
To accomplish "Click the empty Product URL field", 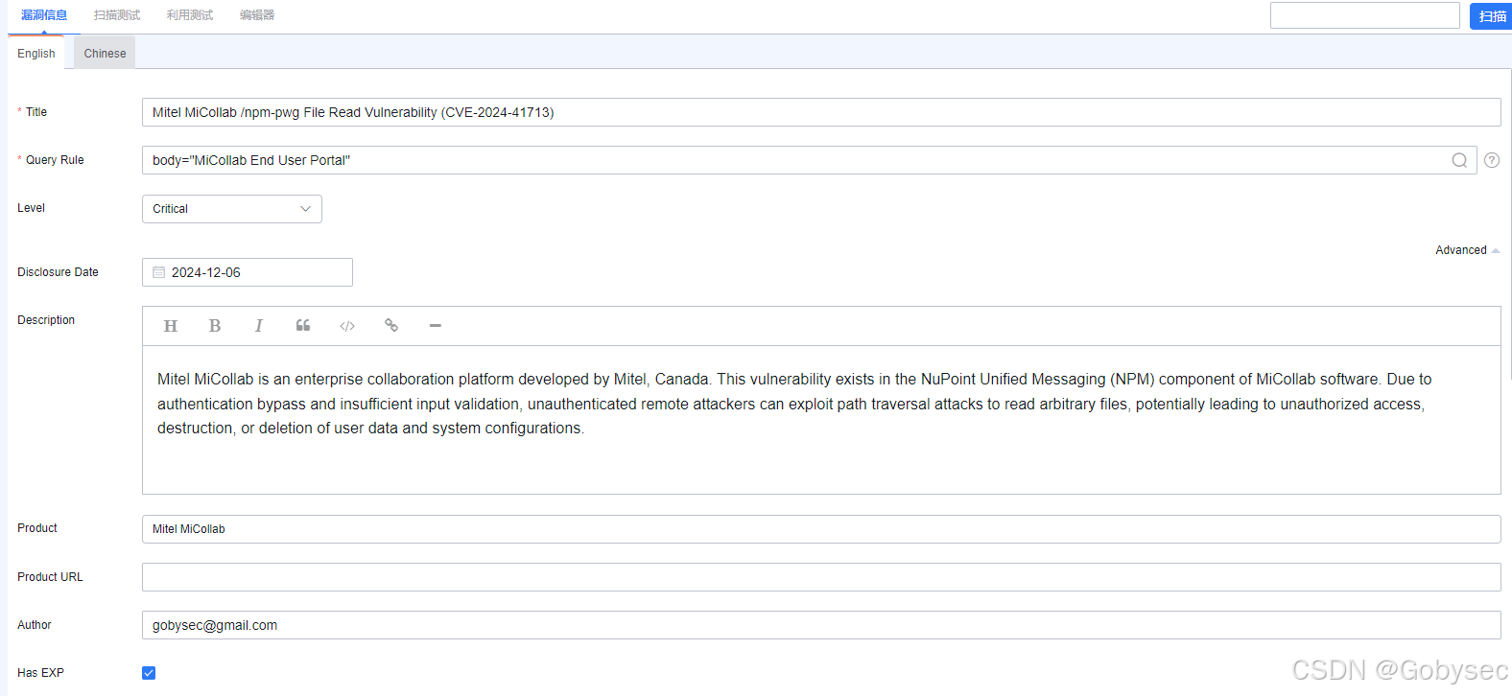I will tap(821, 577).
